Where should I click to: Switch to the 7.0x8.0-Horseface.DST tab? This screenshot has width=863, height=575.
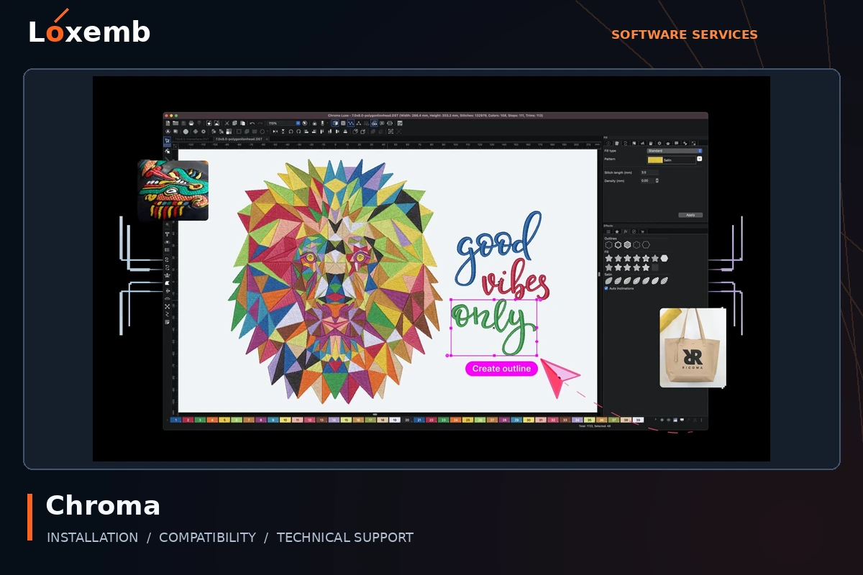191,139
